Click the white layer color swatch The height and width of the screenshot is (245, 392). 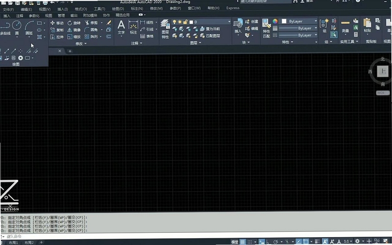click(x=191, y=22)
